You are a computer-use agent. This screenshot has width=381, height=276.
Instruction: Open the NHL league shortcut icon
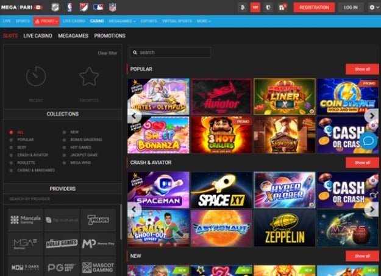point(55,7)
